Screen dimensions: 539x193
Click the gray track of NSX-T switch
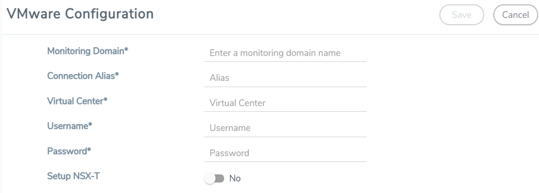pos(219,178)
